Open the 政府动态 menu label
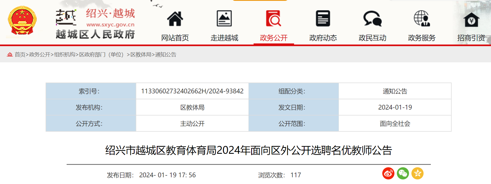Screen dimensions: 491x184 point(323,38)
